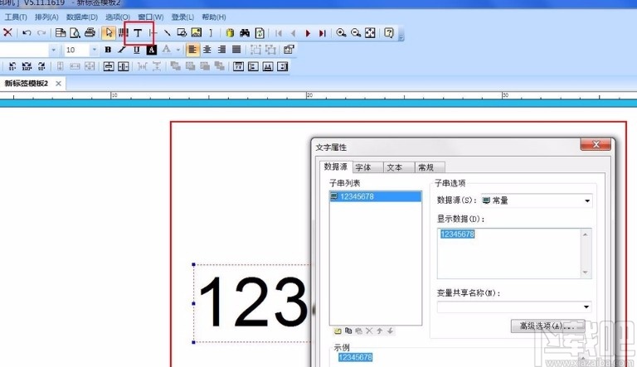Image resolution: width=637 pixels, height=367 pixels.
Task: Expand the font color A dropdown arrow
Action: pos(178,50)
